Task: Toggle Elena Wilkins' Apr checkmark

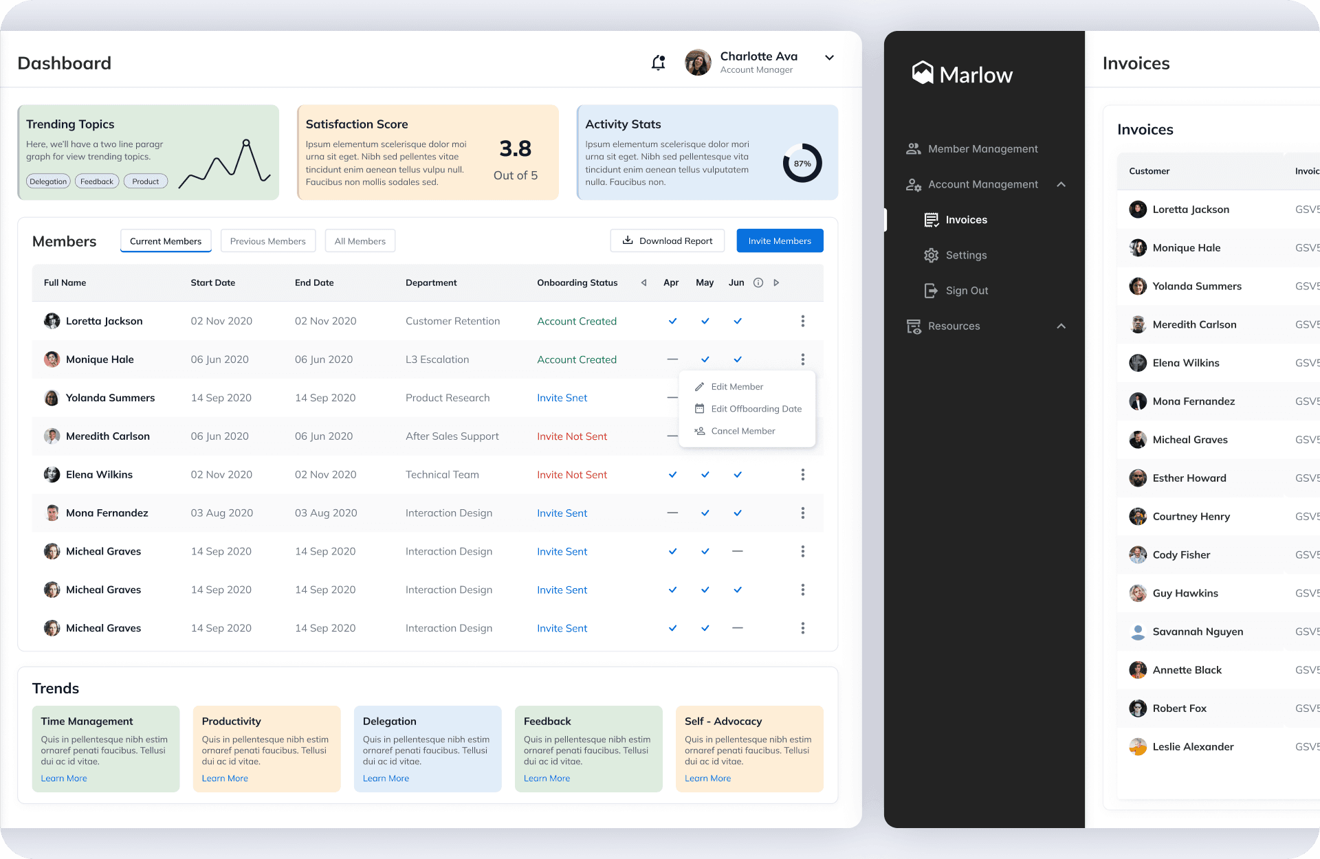Action: pos(672,475)
